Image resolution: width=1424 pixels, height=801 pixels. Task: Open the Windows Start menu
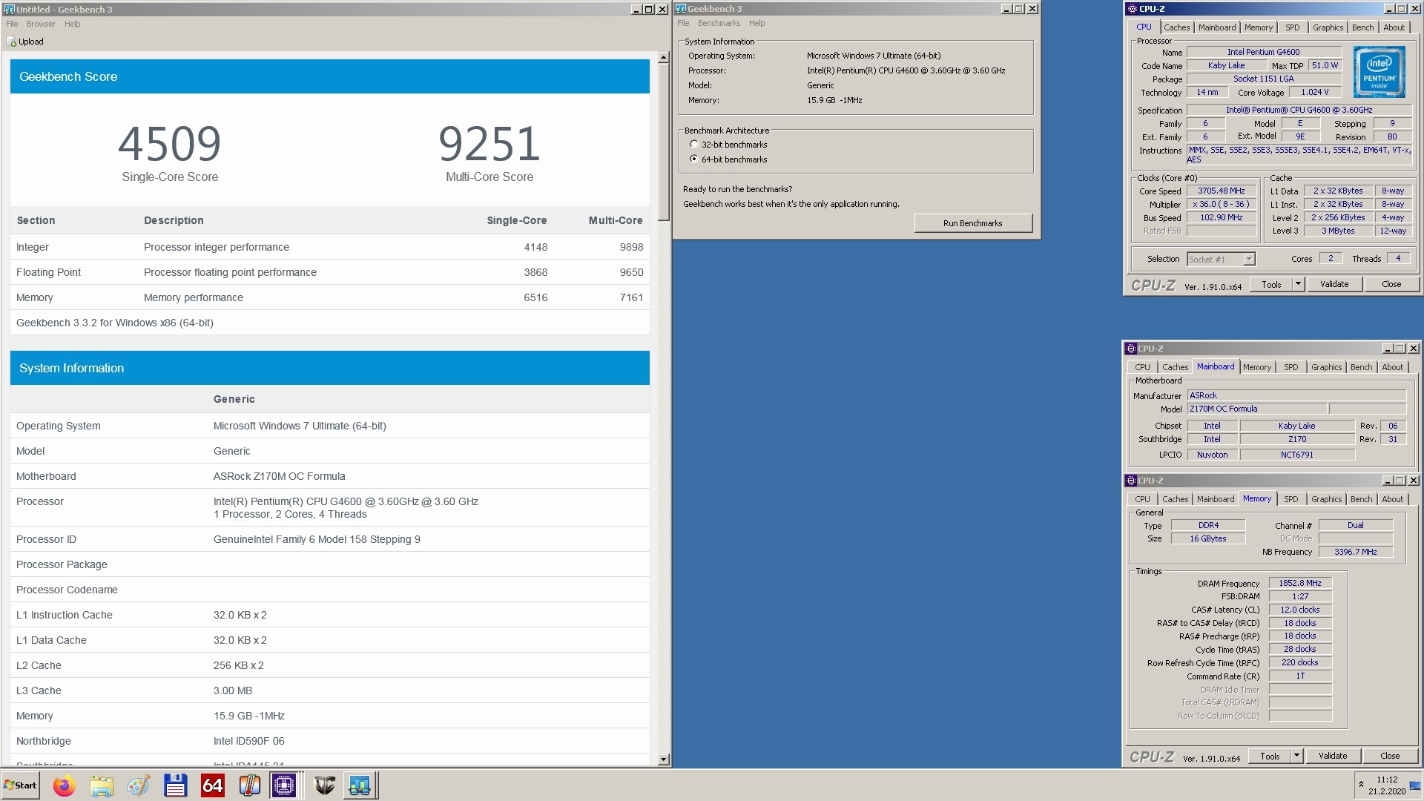click(x=20, y=785)
